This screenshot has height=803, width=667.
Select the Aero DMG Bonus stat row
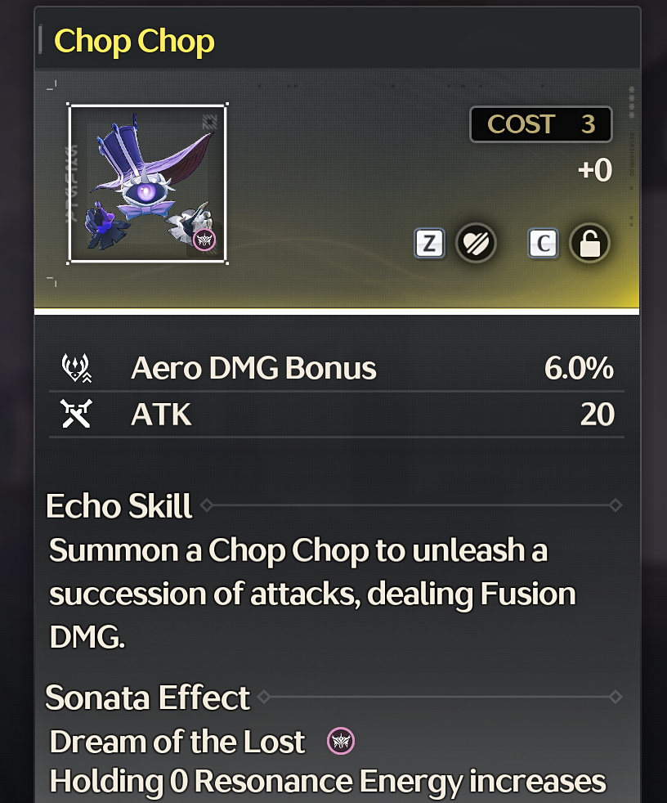336,368
